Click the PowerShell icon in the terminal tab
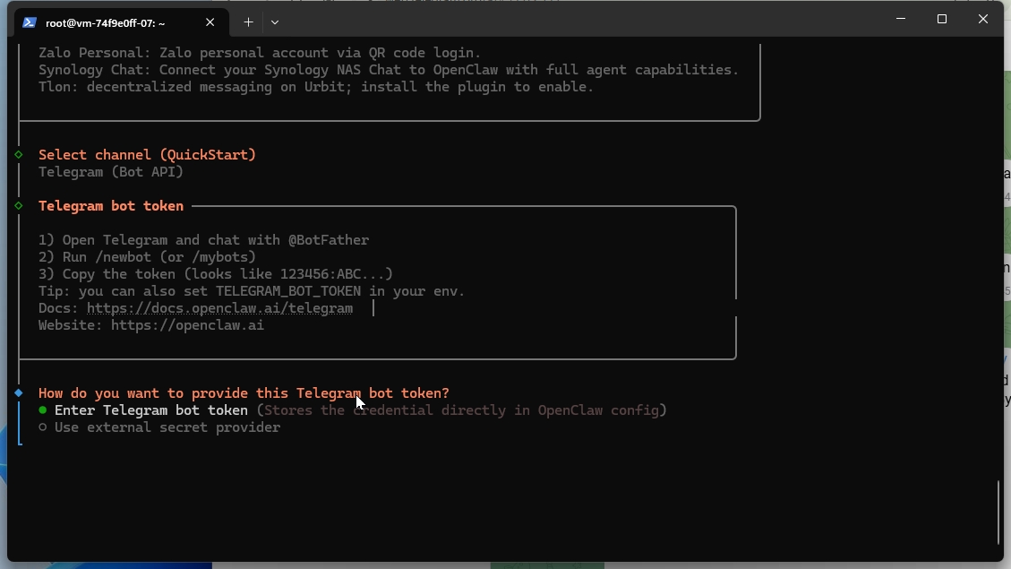Screen dimensions: 1011x569 [30, 22]
